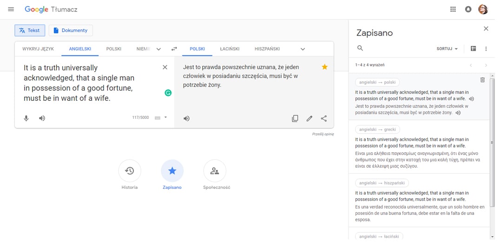Expand the target language list chevron
Screen dimensions: 501x246
[303, 49]
